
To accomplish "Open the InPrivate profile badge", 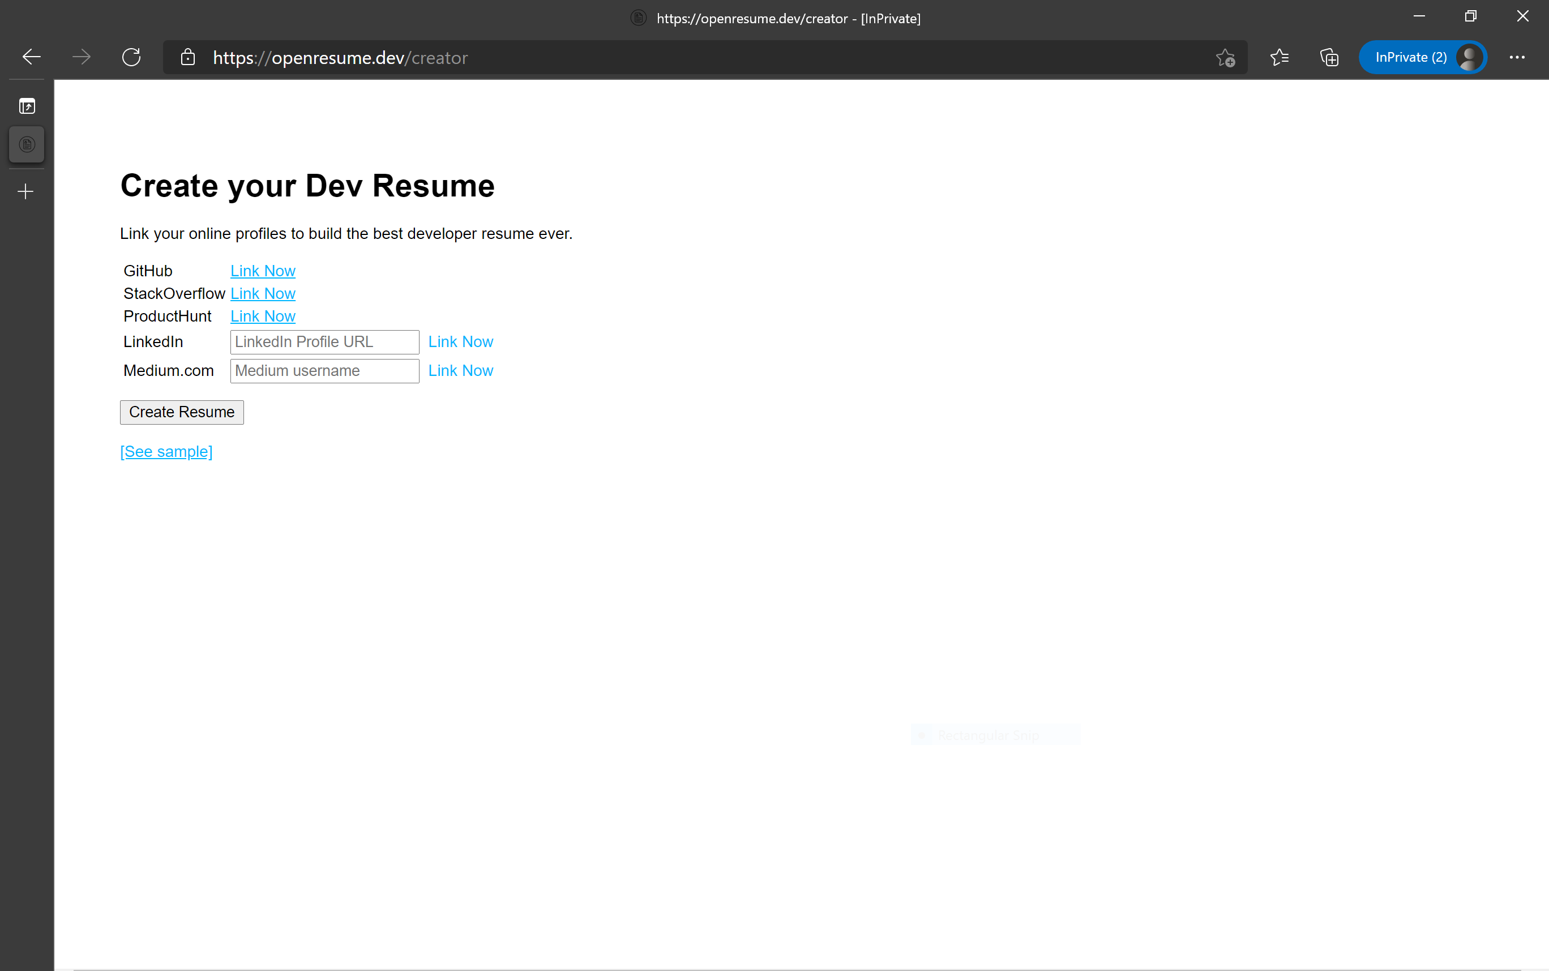I will 1423,57.
